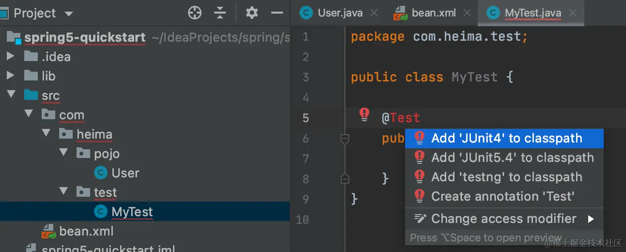626x252 pixels.
Task: Close the MyTest.java tab
Action: 572,13
